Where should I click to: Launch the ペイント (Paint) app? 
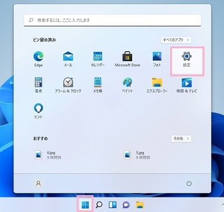coord(127,85)
